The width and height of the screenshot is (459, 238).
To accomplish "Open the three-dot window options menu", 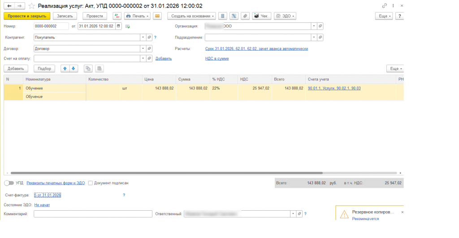I will click(x=393, y=5).
